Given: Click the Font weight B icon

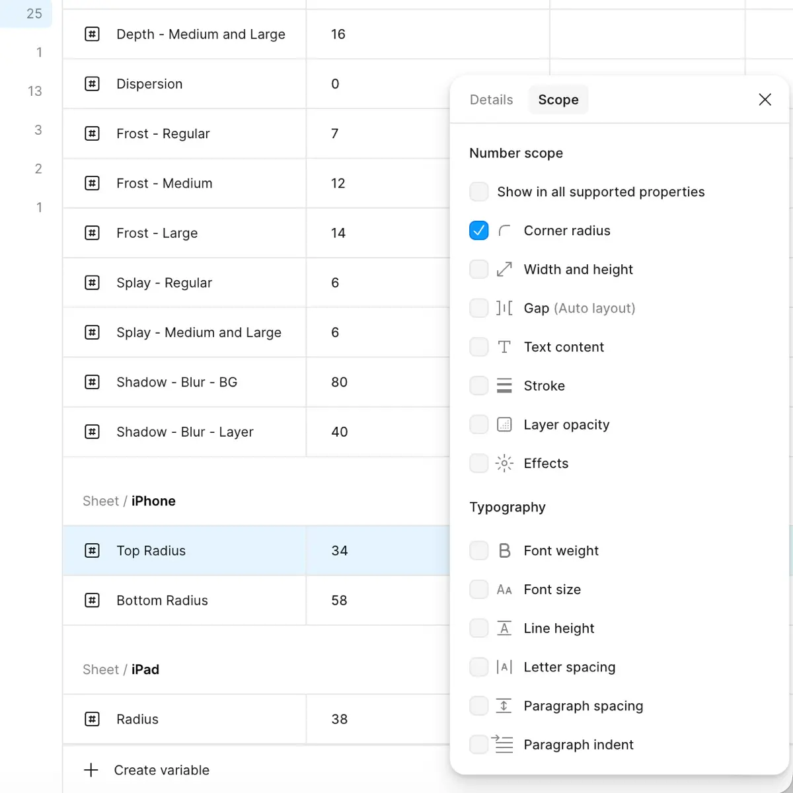Looking at the screenshot, I should [x=504, y=550].
